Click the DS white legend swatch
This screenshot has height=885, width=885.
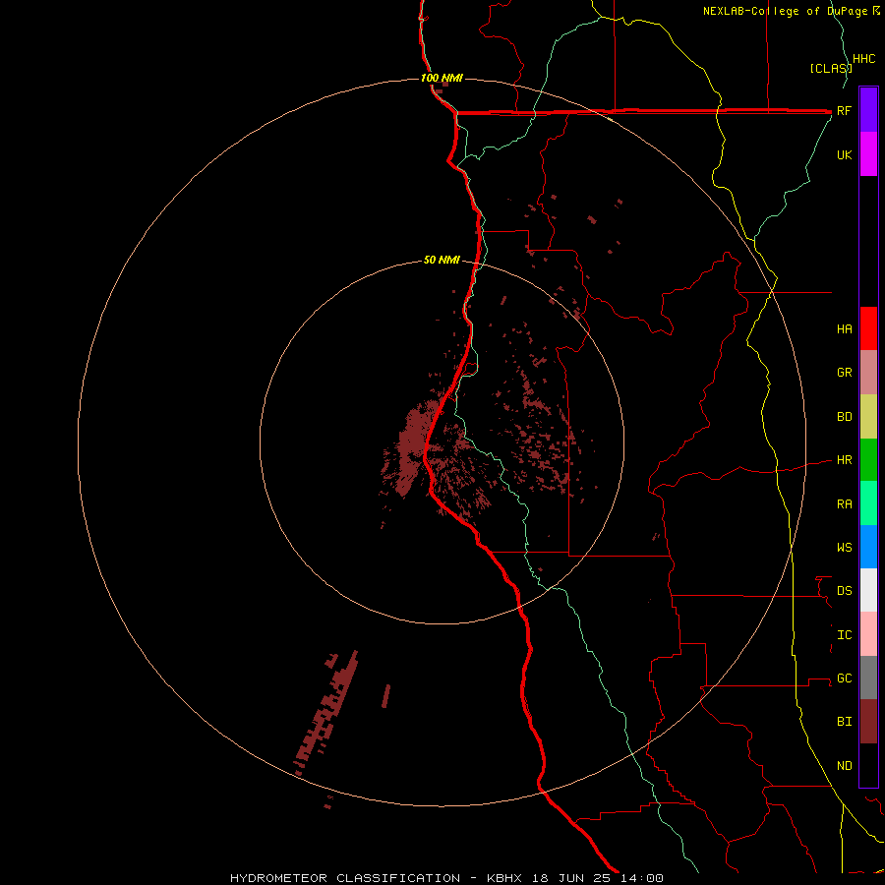point(868,590)
